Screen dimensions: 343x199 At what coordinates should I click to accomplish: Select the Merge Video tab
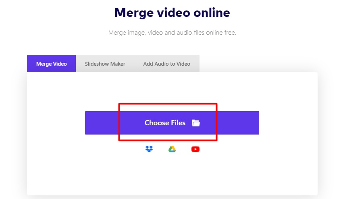(x=52, y=64)
